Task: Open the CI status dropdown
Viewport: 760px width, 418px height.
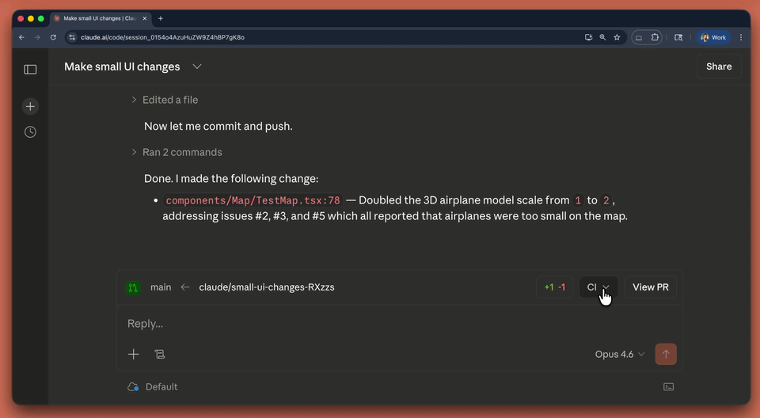Action: coord(598,287)
